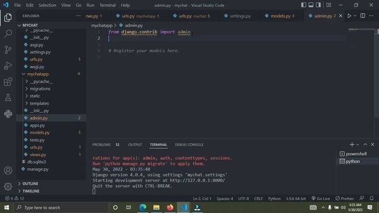The image size is (379, 213).
Task: Open views.py in the explorer
Action: pyautogui.click(x=52, y=154)
